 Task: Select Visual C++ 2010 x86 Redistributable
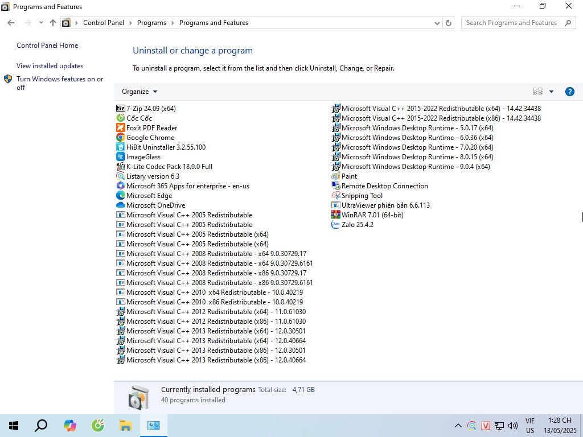pos(210,302)
